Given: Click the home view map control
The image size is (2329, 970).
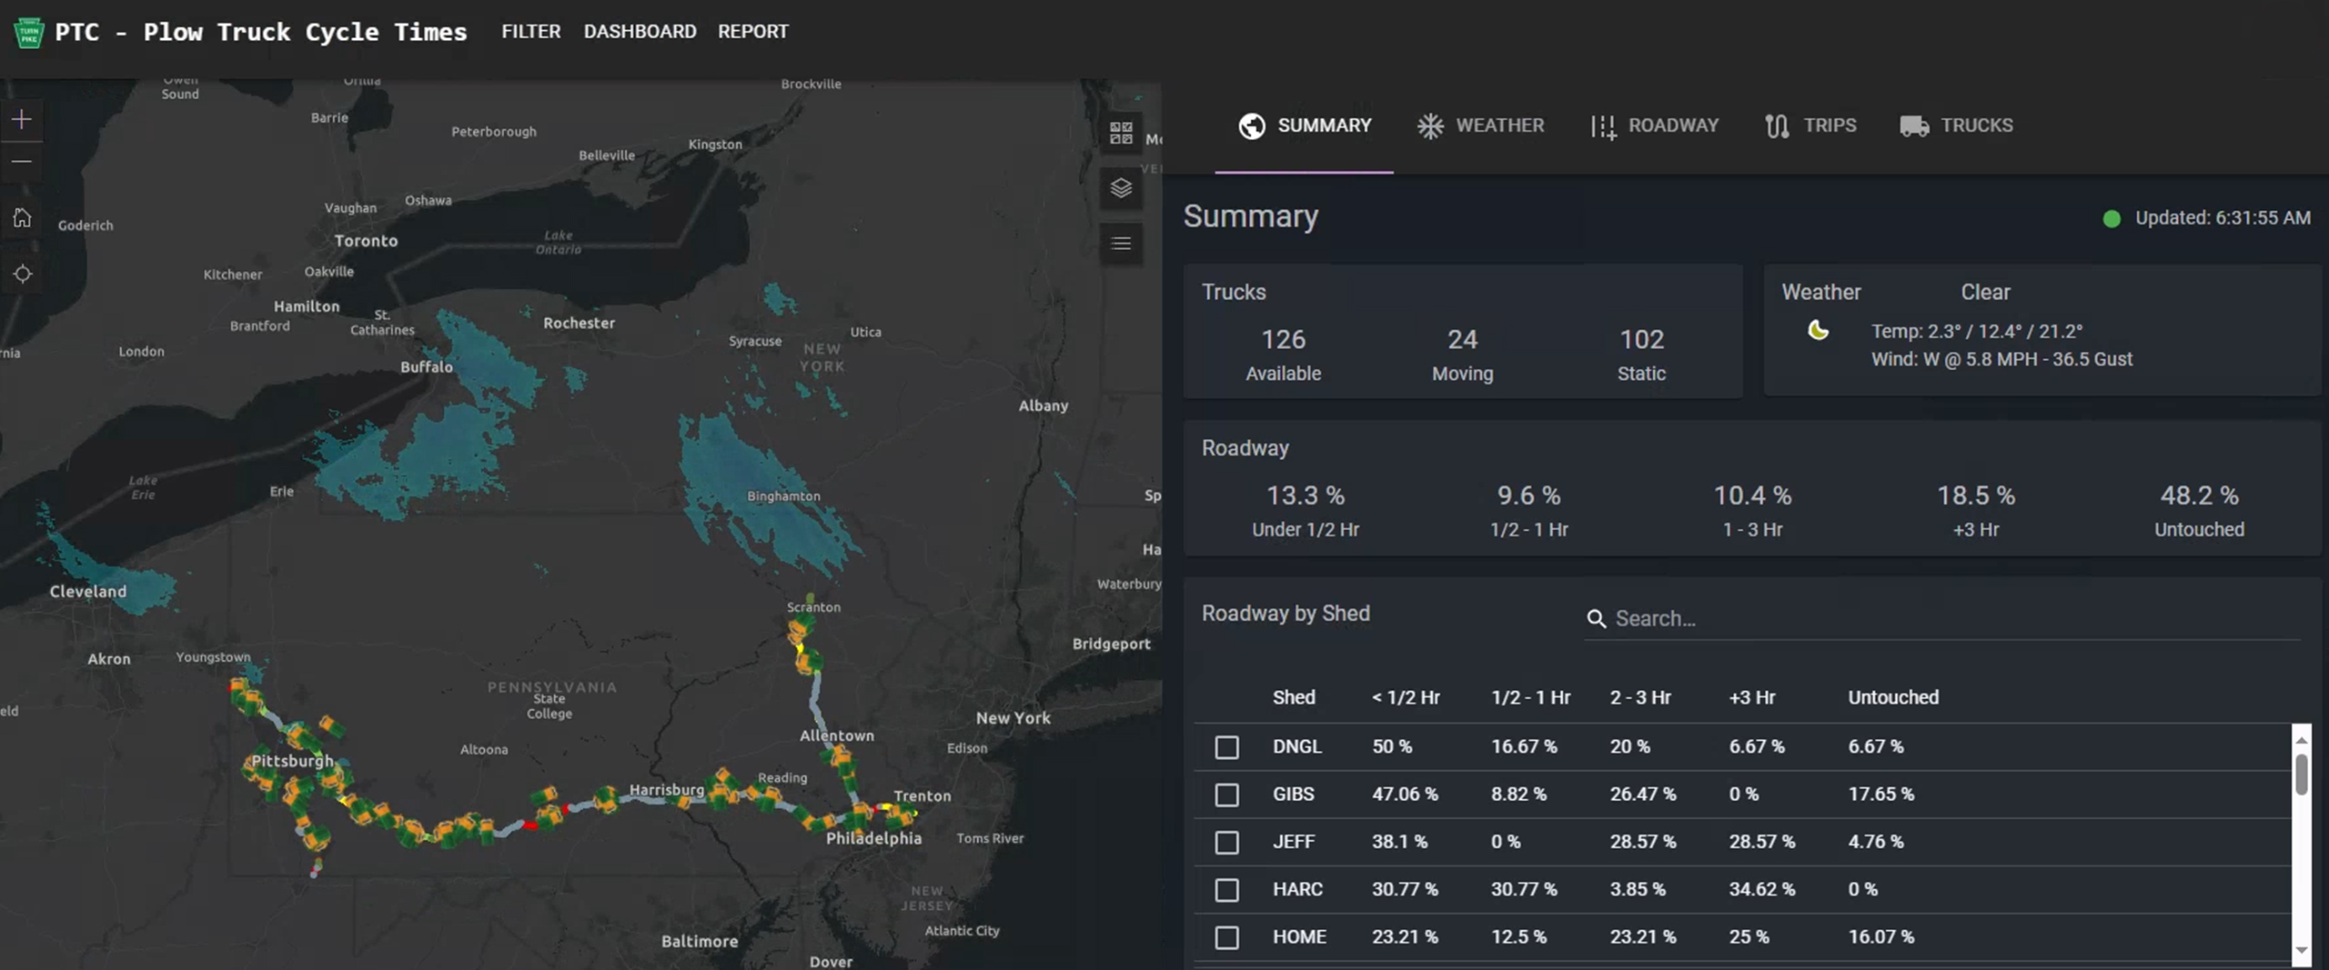Looking at the screenshot, I should 22,218.
